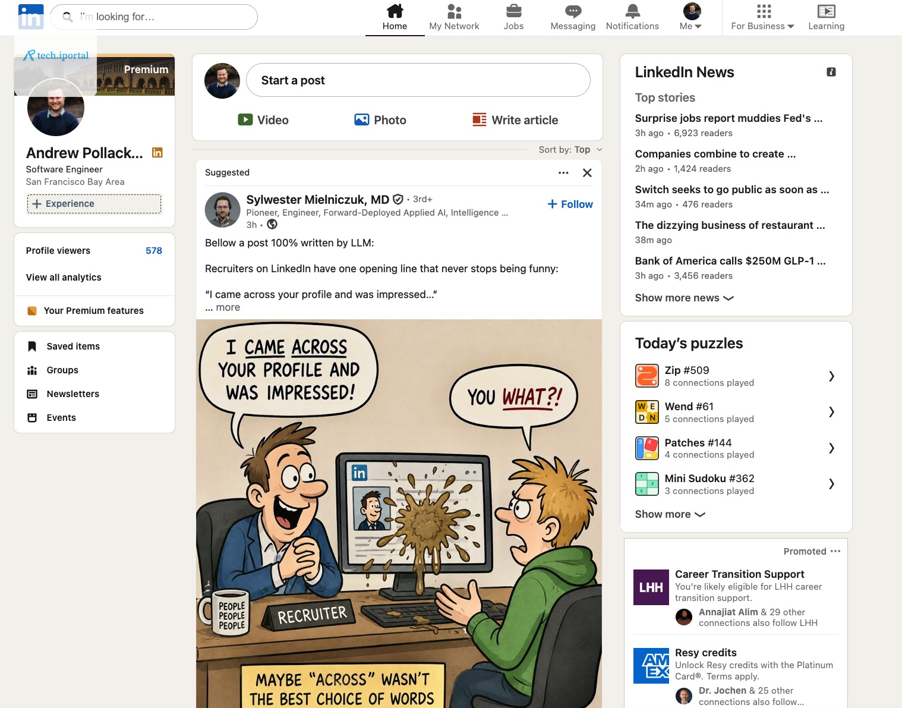Click the Write article icon
The image size is (902, 708).
point(479,119)
